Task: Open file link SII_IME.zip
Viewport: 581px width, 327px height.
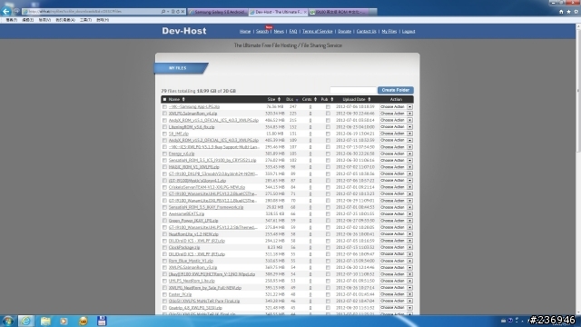Action: point(179,134)
